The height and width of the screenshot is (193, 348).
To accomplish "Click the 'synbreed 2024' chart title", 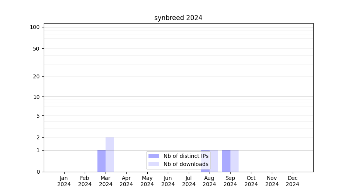I will 178,18.
